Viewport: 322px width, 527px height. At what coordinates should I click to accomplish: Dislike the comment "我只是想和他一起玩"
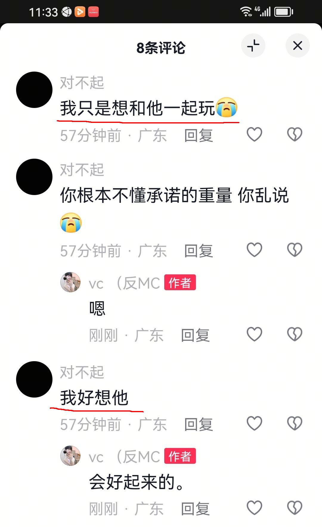(x=295, y=134)
